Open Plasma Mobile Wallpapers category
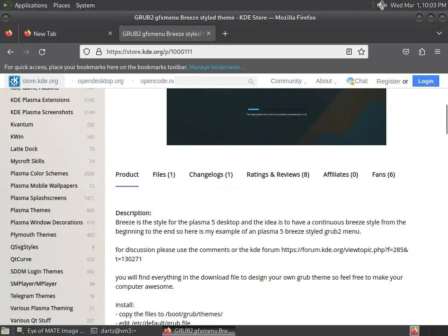Screen dimensions: 448x336 coord(44,185)
